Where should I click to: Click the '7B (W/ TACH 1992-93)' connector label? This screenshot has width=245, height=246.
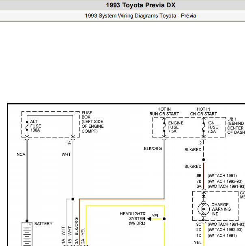219,181
